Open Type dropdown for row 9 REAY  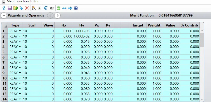click(20, 73)
